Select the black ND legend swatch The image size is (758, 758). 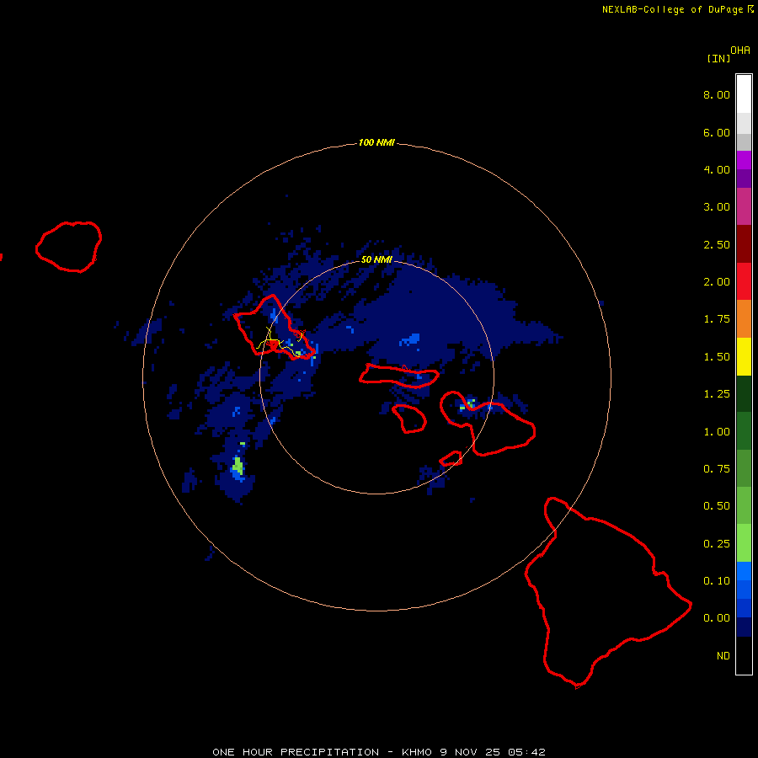point(744,655)
